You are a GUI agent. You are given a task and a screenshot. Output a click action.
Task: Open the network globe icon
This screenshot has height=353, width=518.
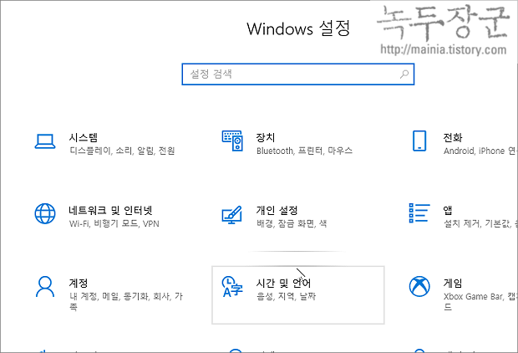pos(45,213)
